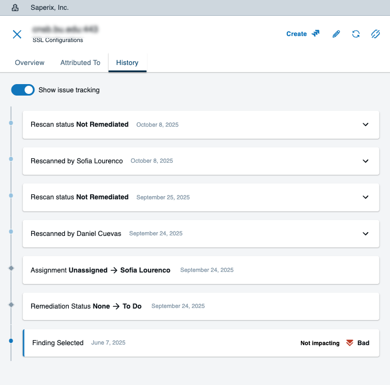Expand the October 8 Rescan status entry
This screenshot has width=390, height=385.
(365, 125)
